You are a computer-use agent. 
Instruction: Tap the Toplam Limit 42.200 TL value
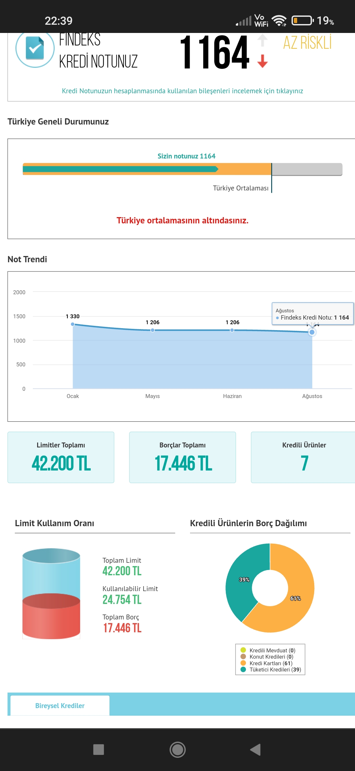(x=122, y=571)
